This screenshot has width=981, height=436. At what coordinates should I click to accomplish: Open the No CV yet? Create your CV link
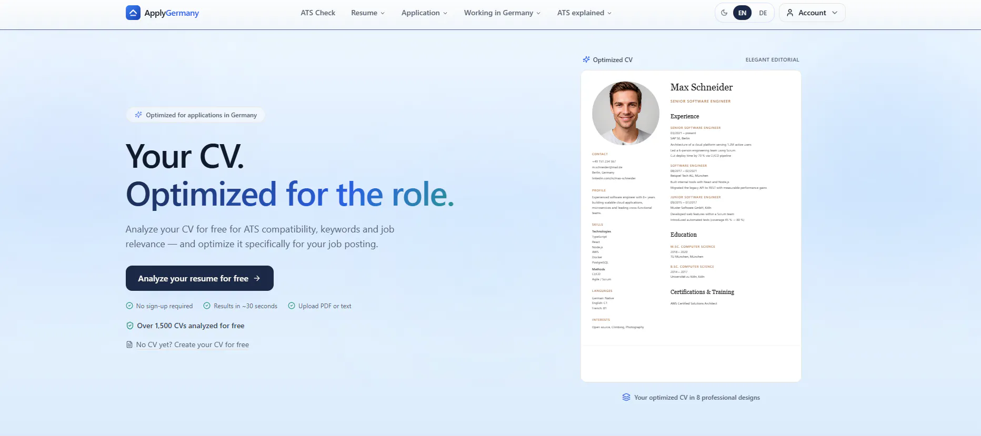point(193,344)
